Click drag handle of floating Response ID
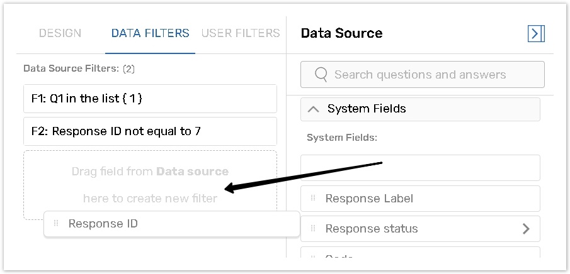This screenshot has height=274, width=570. (56, 224)
